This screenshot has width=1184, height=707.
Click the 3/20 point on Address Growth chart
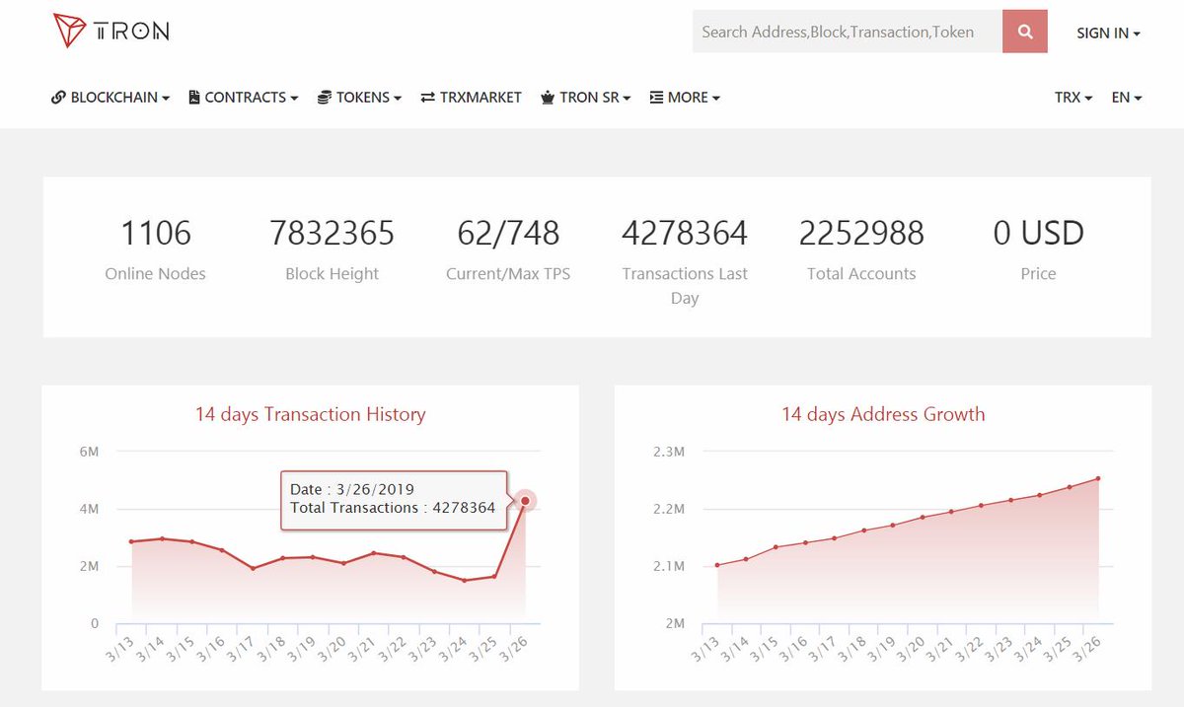[923, 517]
